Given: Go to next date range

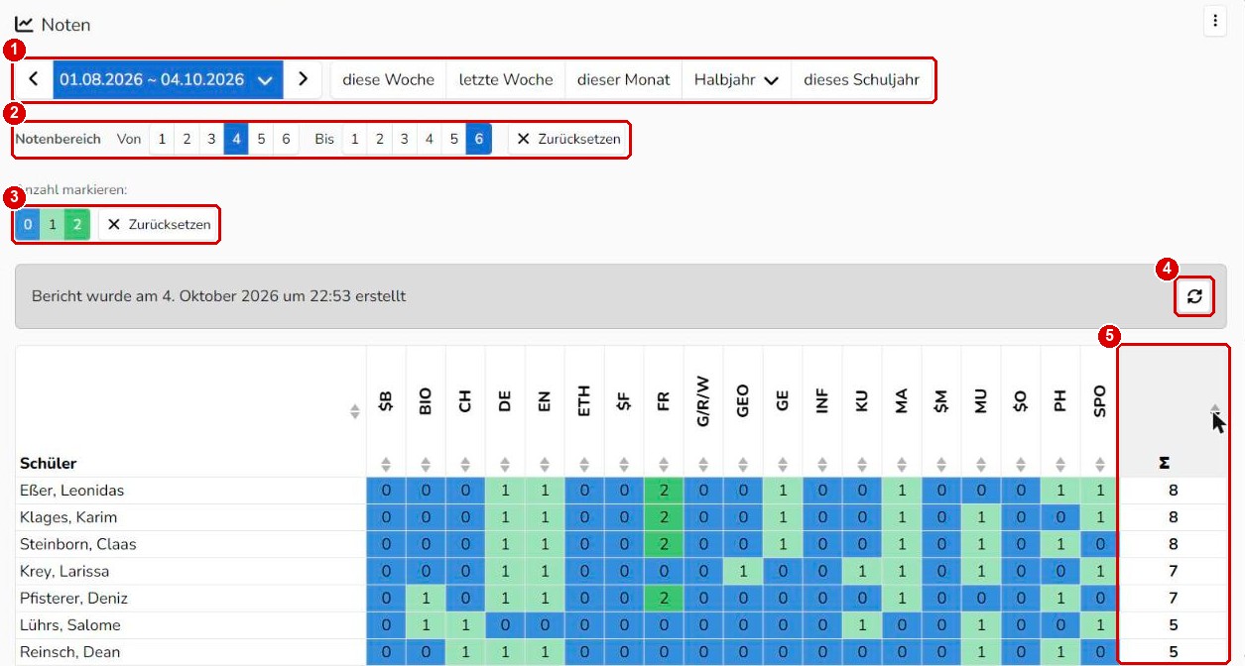Looking at the screenshot, I should [x=304, y=79].
